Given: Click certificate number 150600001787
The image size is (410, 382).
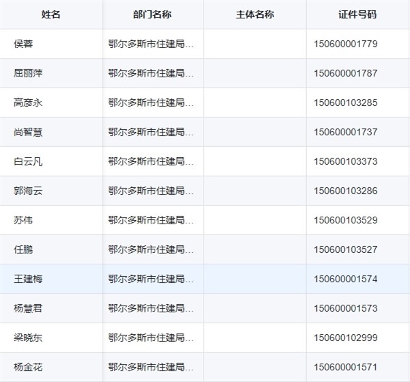Looking at the screenshot, I should pos(345,73).
